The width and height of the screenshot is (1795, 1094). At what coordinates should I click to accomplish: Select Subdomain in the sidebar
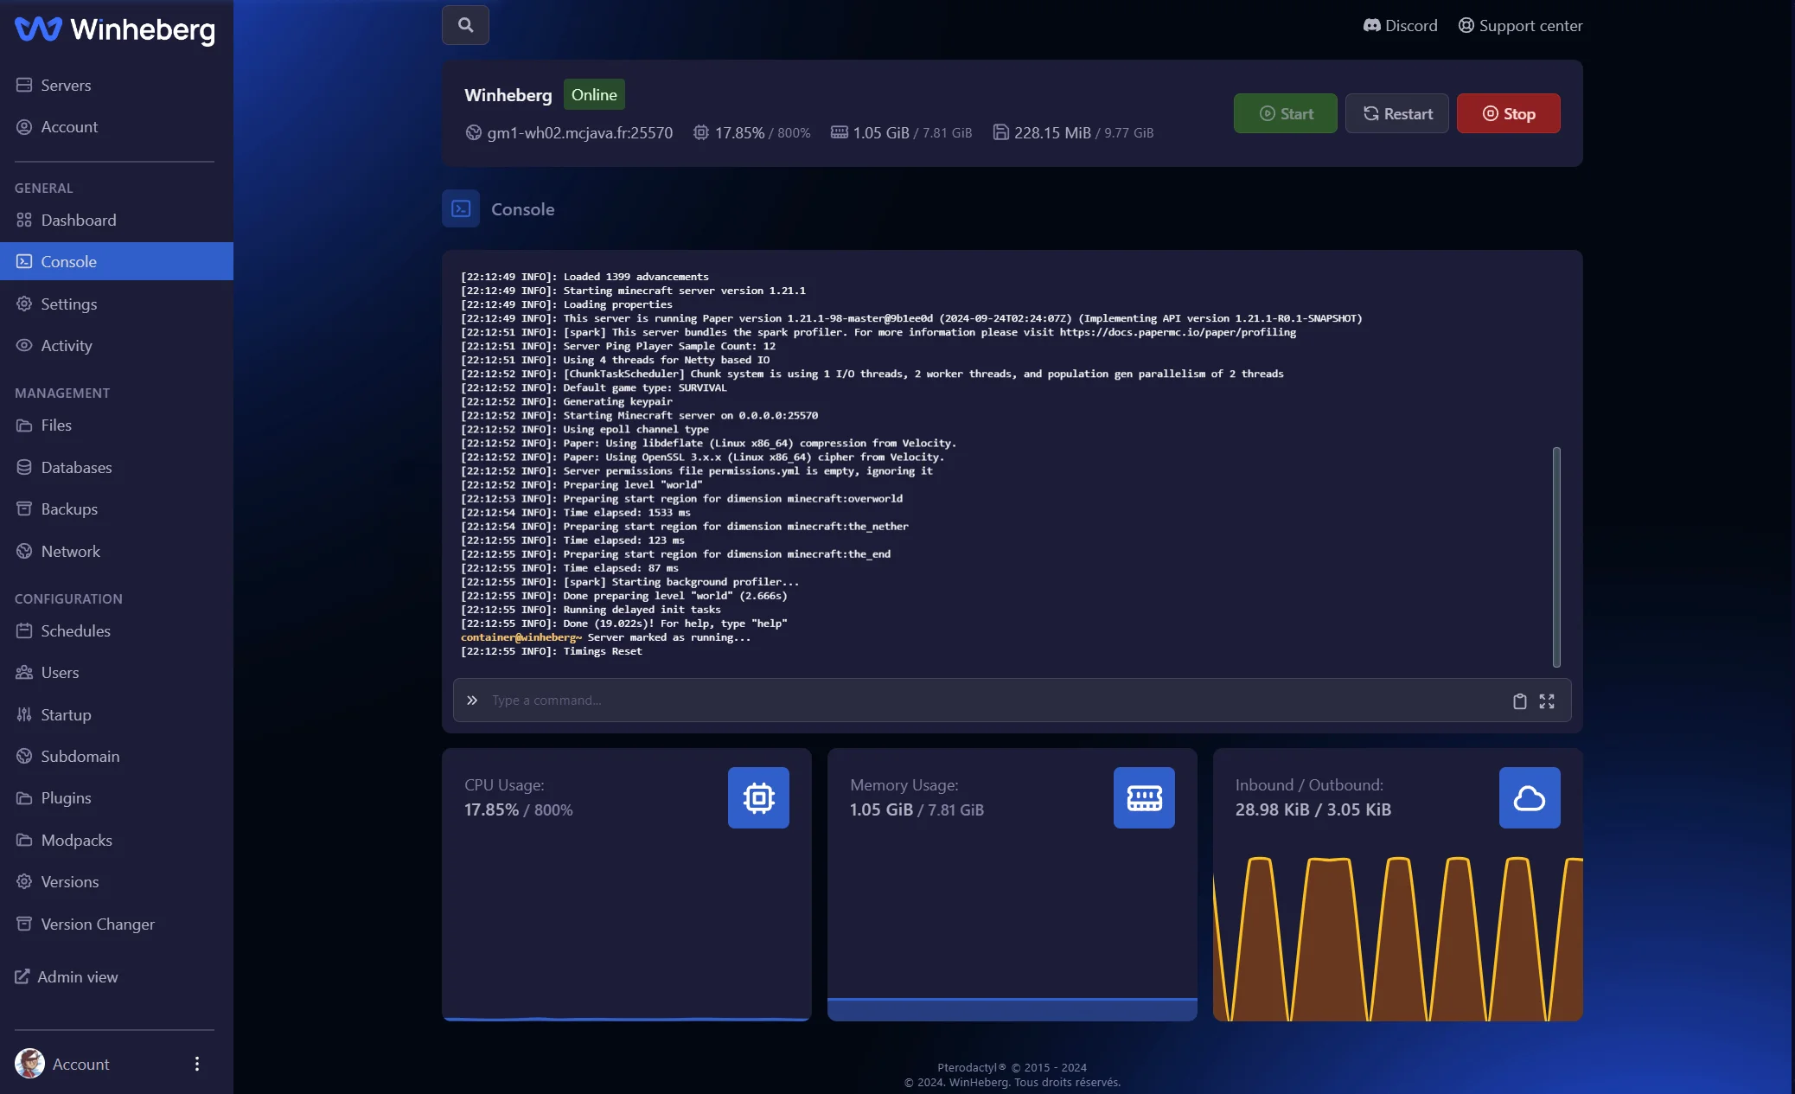80,757
